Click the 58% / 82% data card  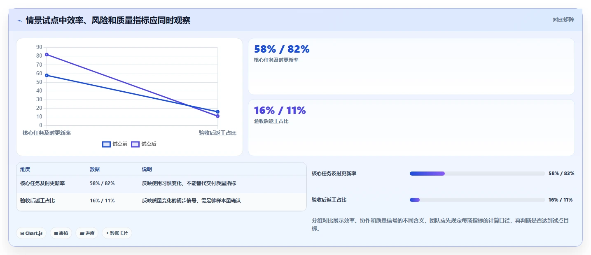point(411,67)
